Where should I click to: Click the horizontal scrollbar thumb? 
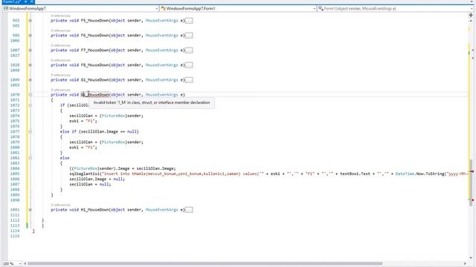point(205,264)
